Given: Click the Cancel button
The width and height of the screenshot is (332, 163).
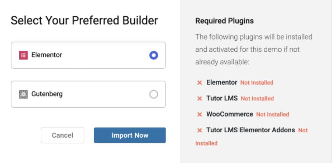Looking at the screenshot, I should (x=63, y=135).
